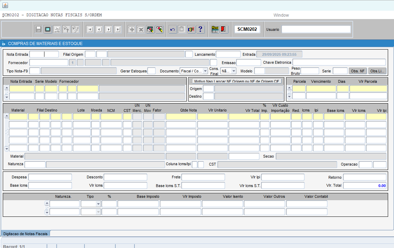Click into the Chave Eletronica field
Image resolution: width=394 pixels, height=248 pixels.
tap(339, 62)
